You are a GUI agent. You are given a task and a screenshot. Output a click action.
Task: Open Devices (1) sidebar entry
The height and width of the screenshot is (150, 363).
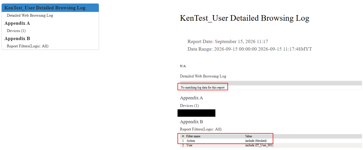coord(16,31)
